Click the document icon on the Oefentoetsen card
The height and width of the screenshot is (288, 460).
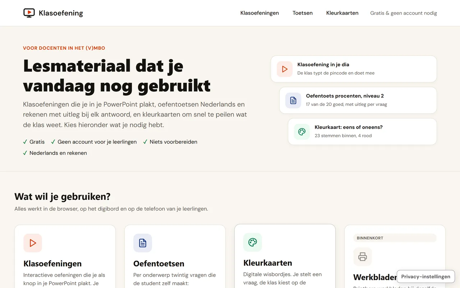pyautogui.click(x=143, y=243)
